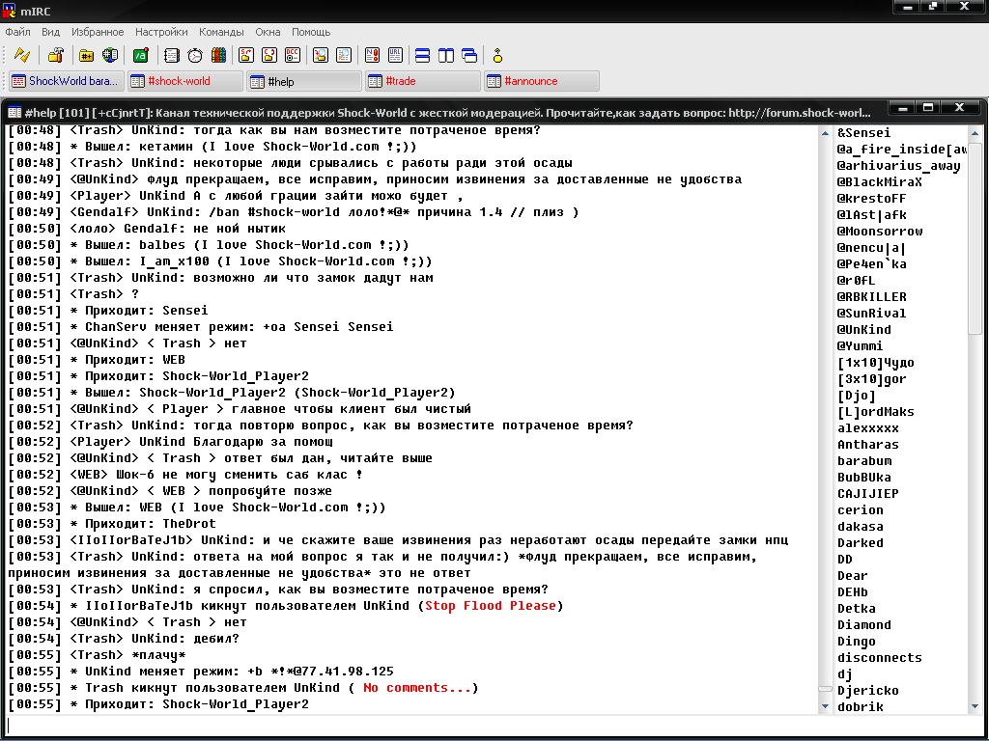
Task: Open the URL list toolbar icon
Action: (395, 55)
